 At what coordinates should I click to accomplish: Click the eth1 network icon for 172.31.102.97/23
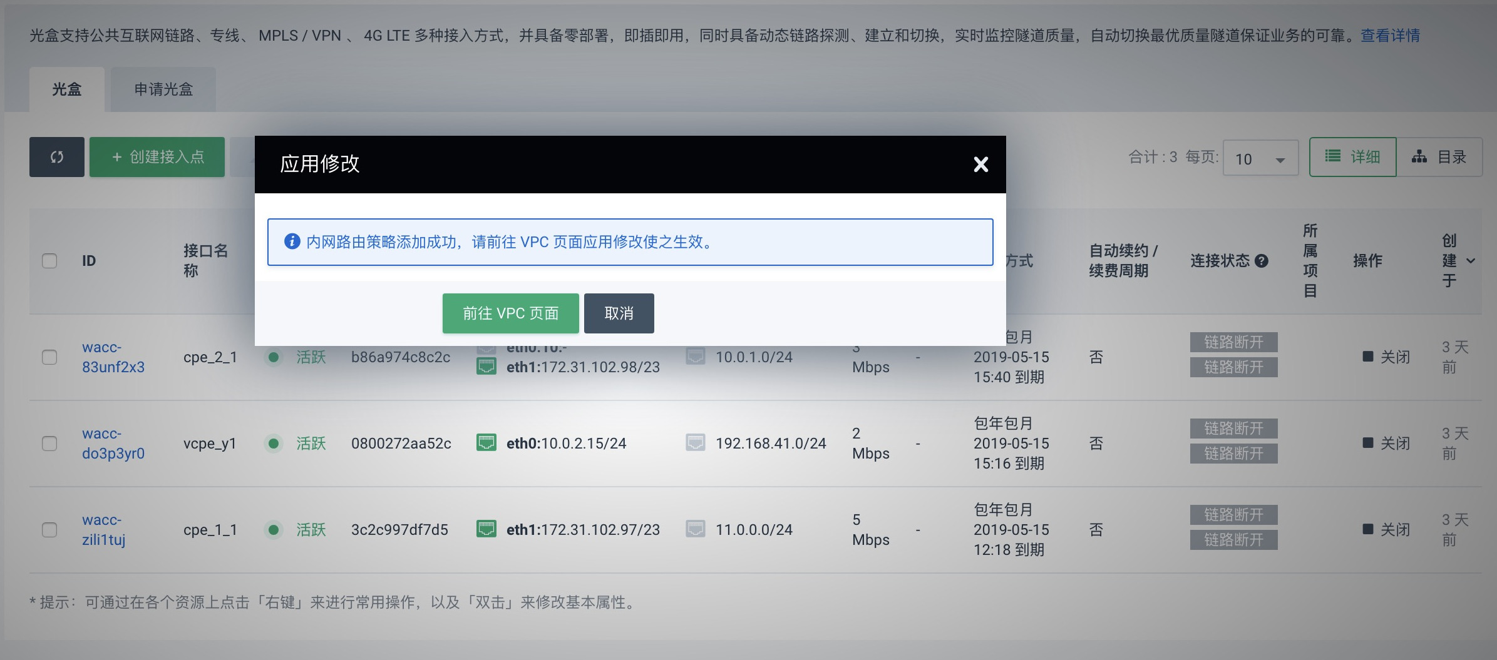tap(486, 529)
